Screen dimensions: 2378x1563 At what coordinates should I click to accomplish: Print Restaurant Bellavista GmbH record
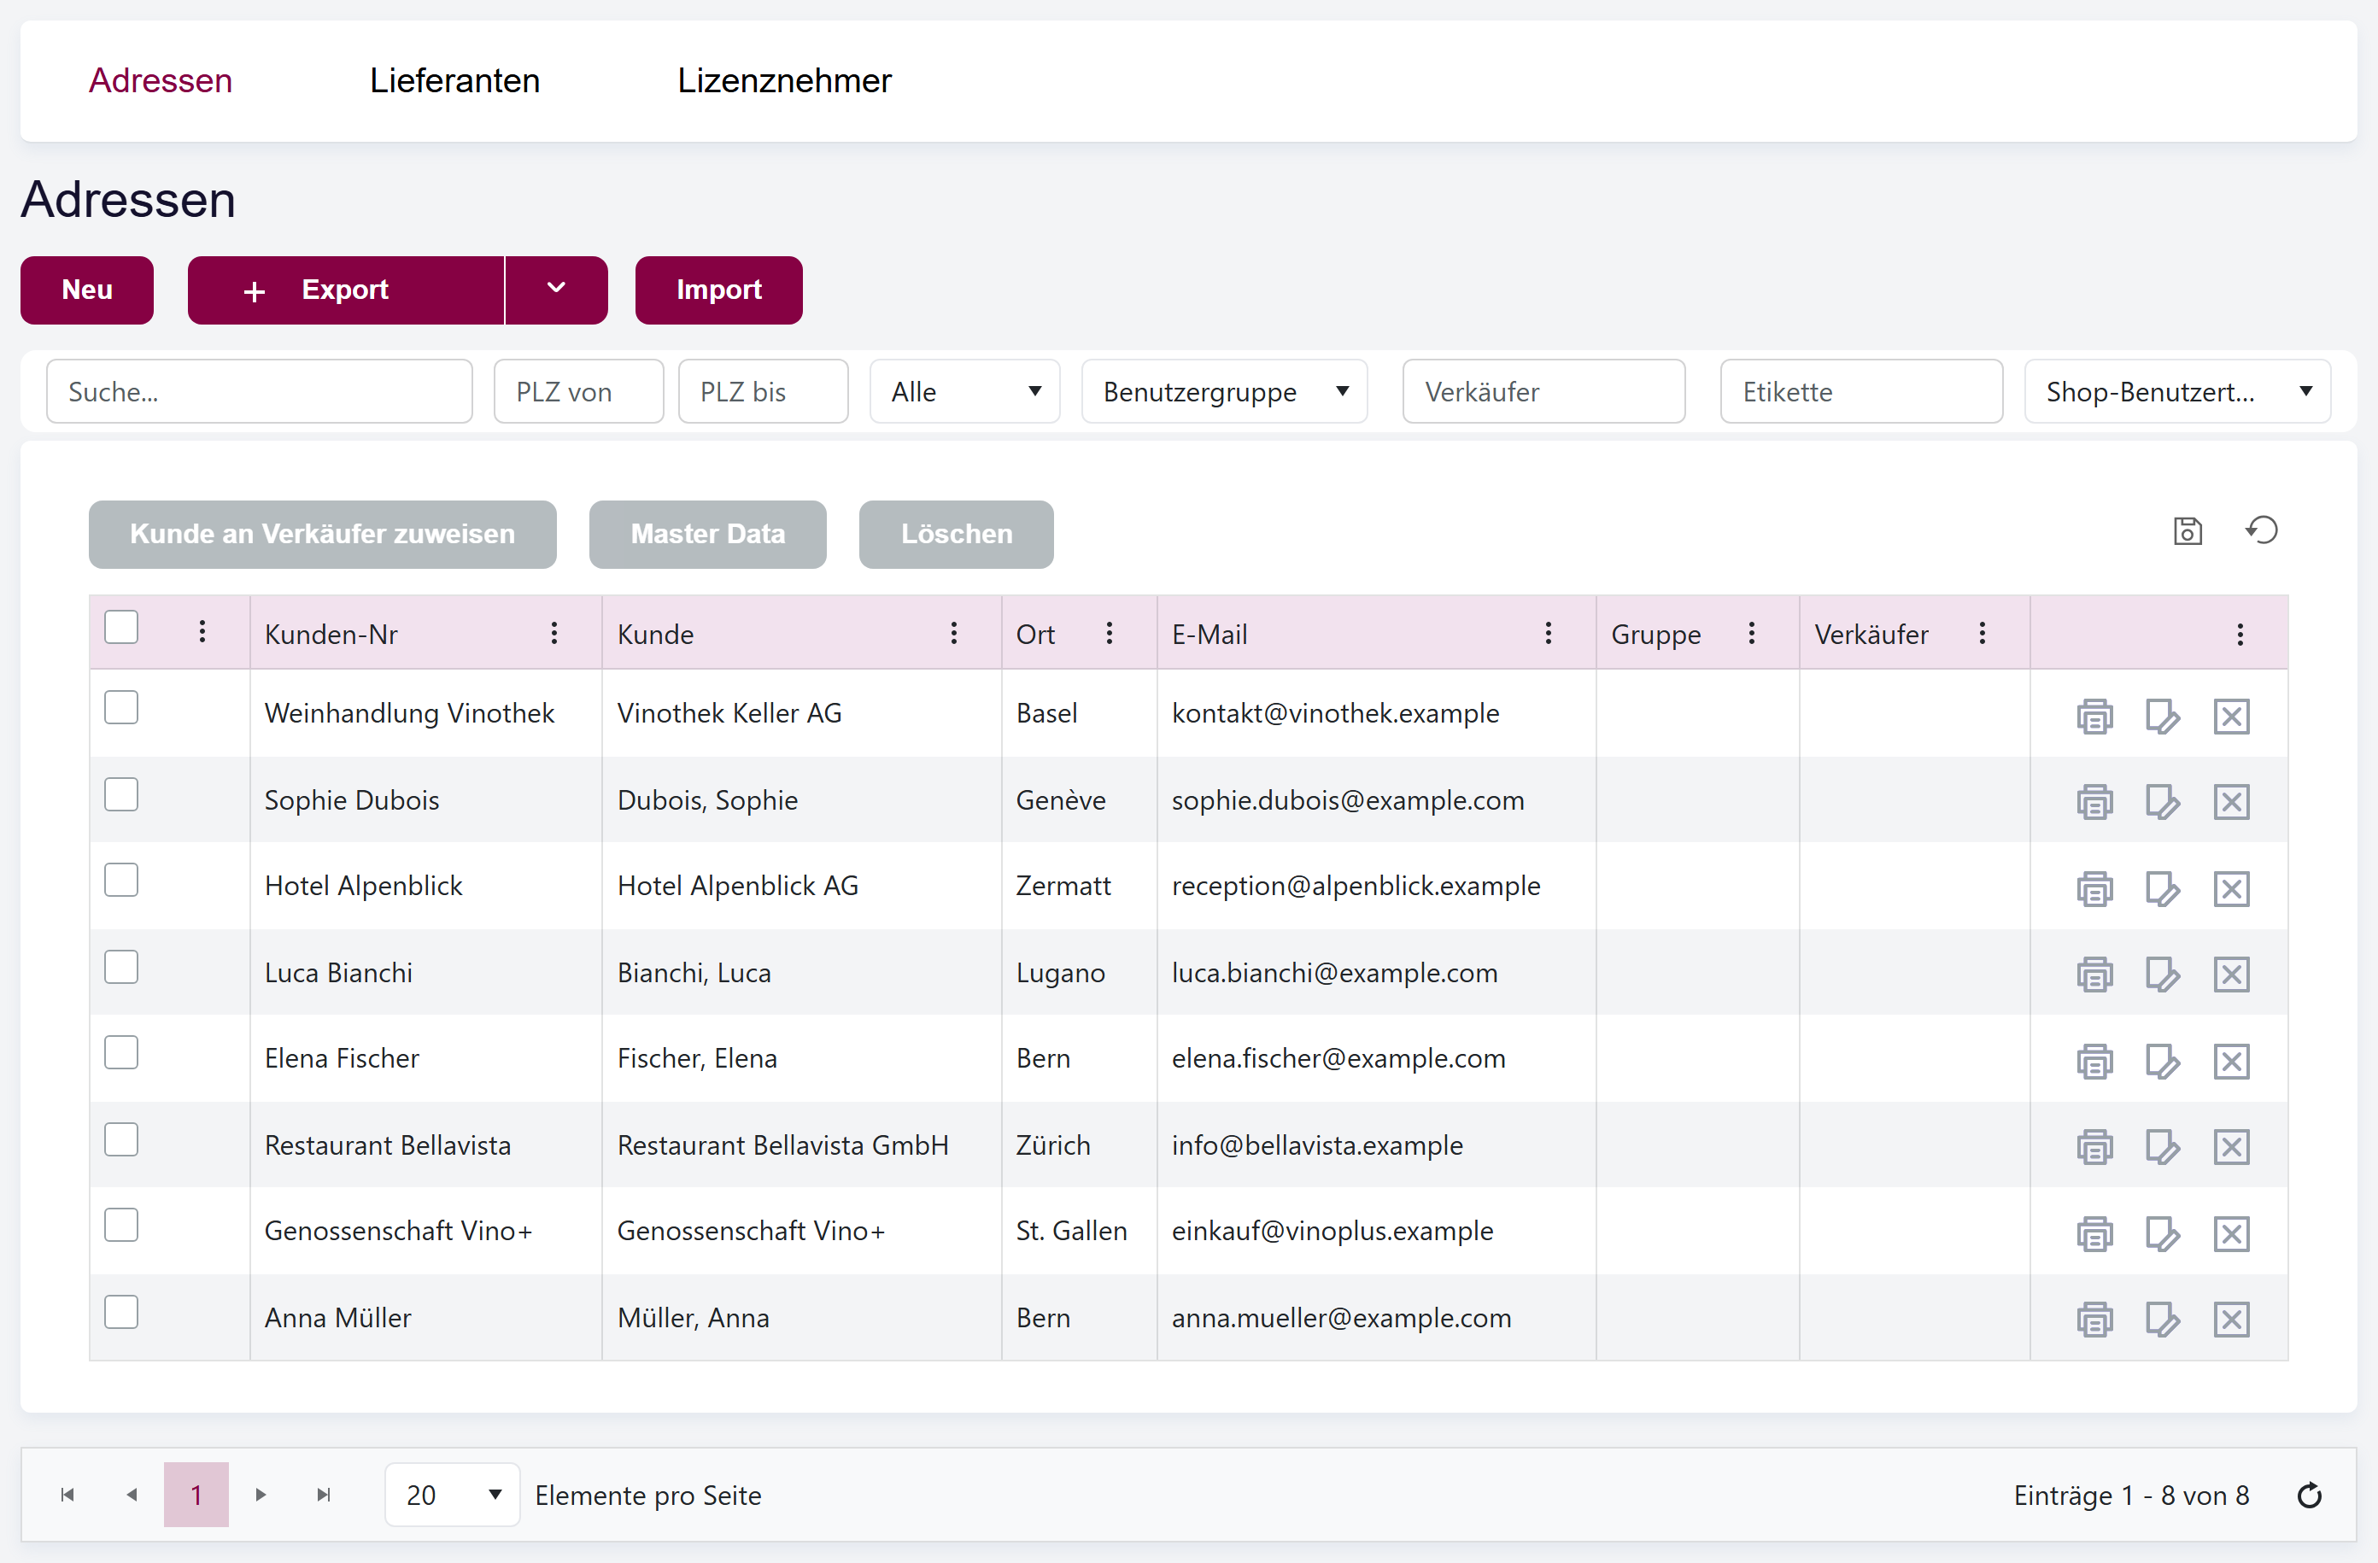[2094, 1147]
